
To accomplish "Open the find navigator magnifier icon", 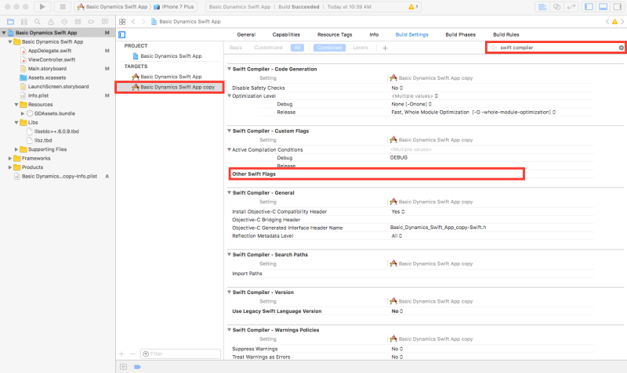I will [37, 22].
